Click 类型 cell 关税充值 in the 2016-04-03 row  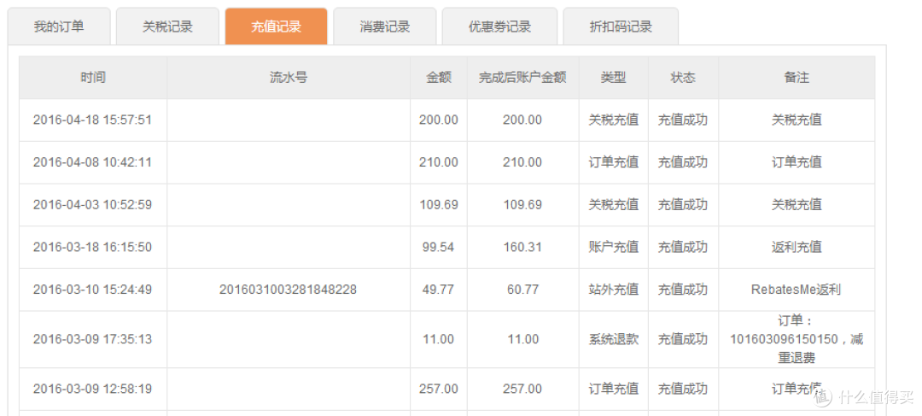coord(613,205)
